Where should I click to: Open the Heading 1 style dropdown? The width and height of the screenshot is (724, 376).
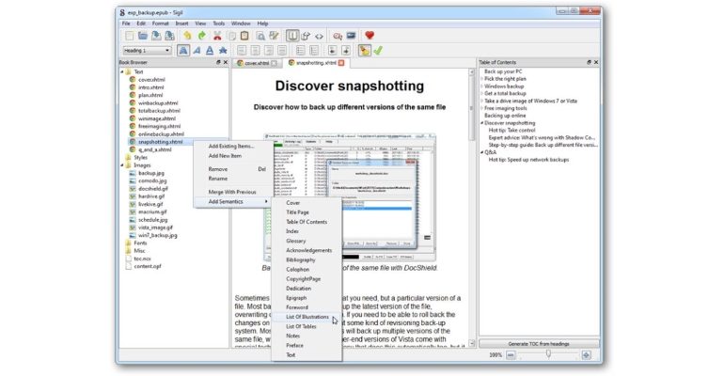[x=147, y=50]
